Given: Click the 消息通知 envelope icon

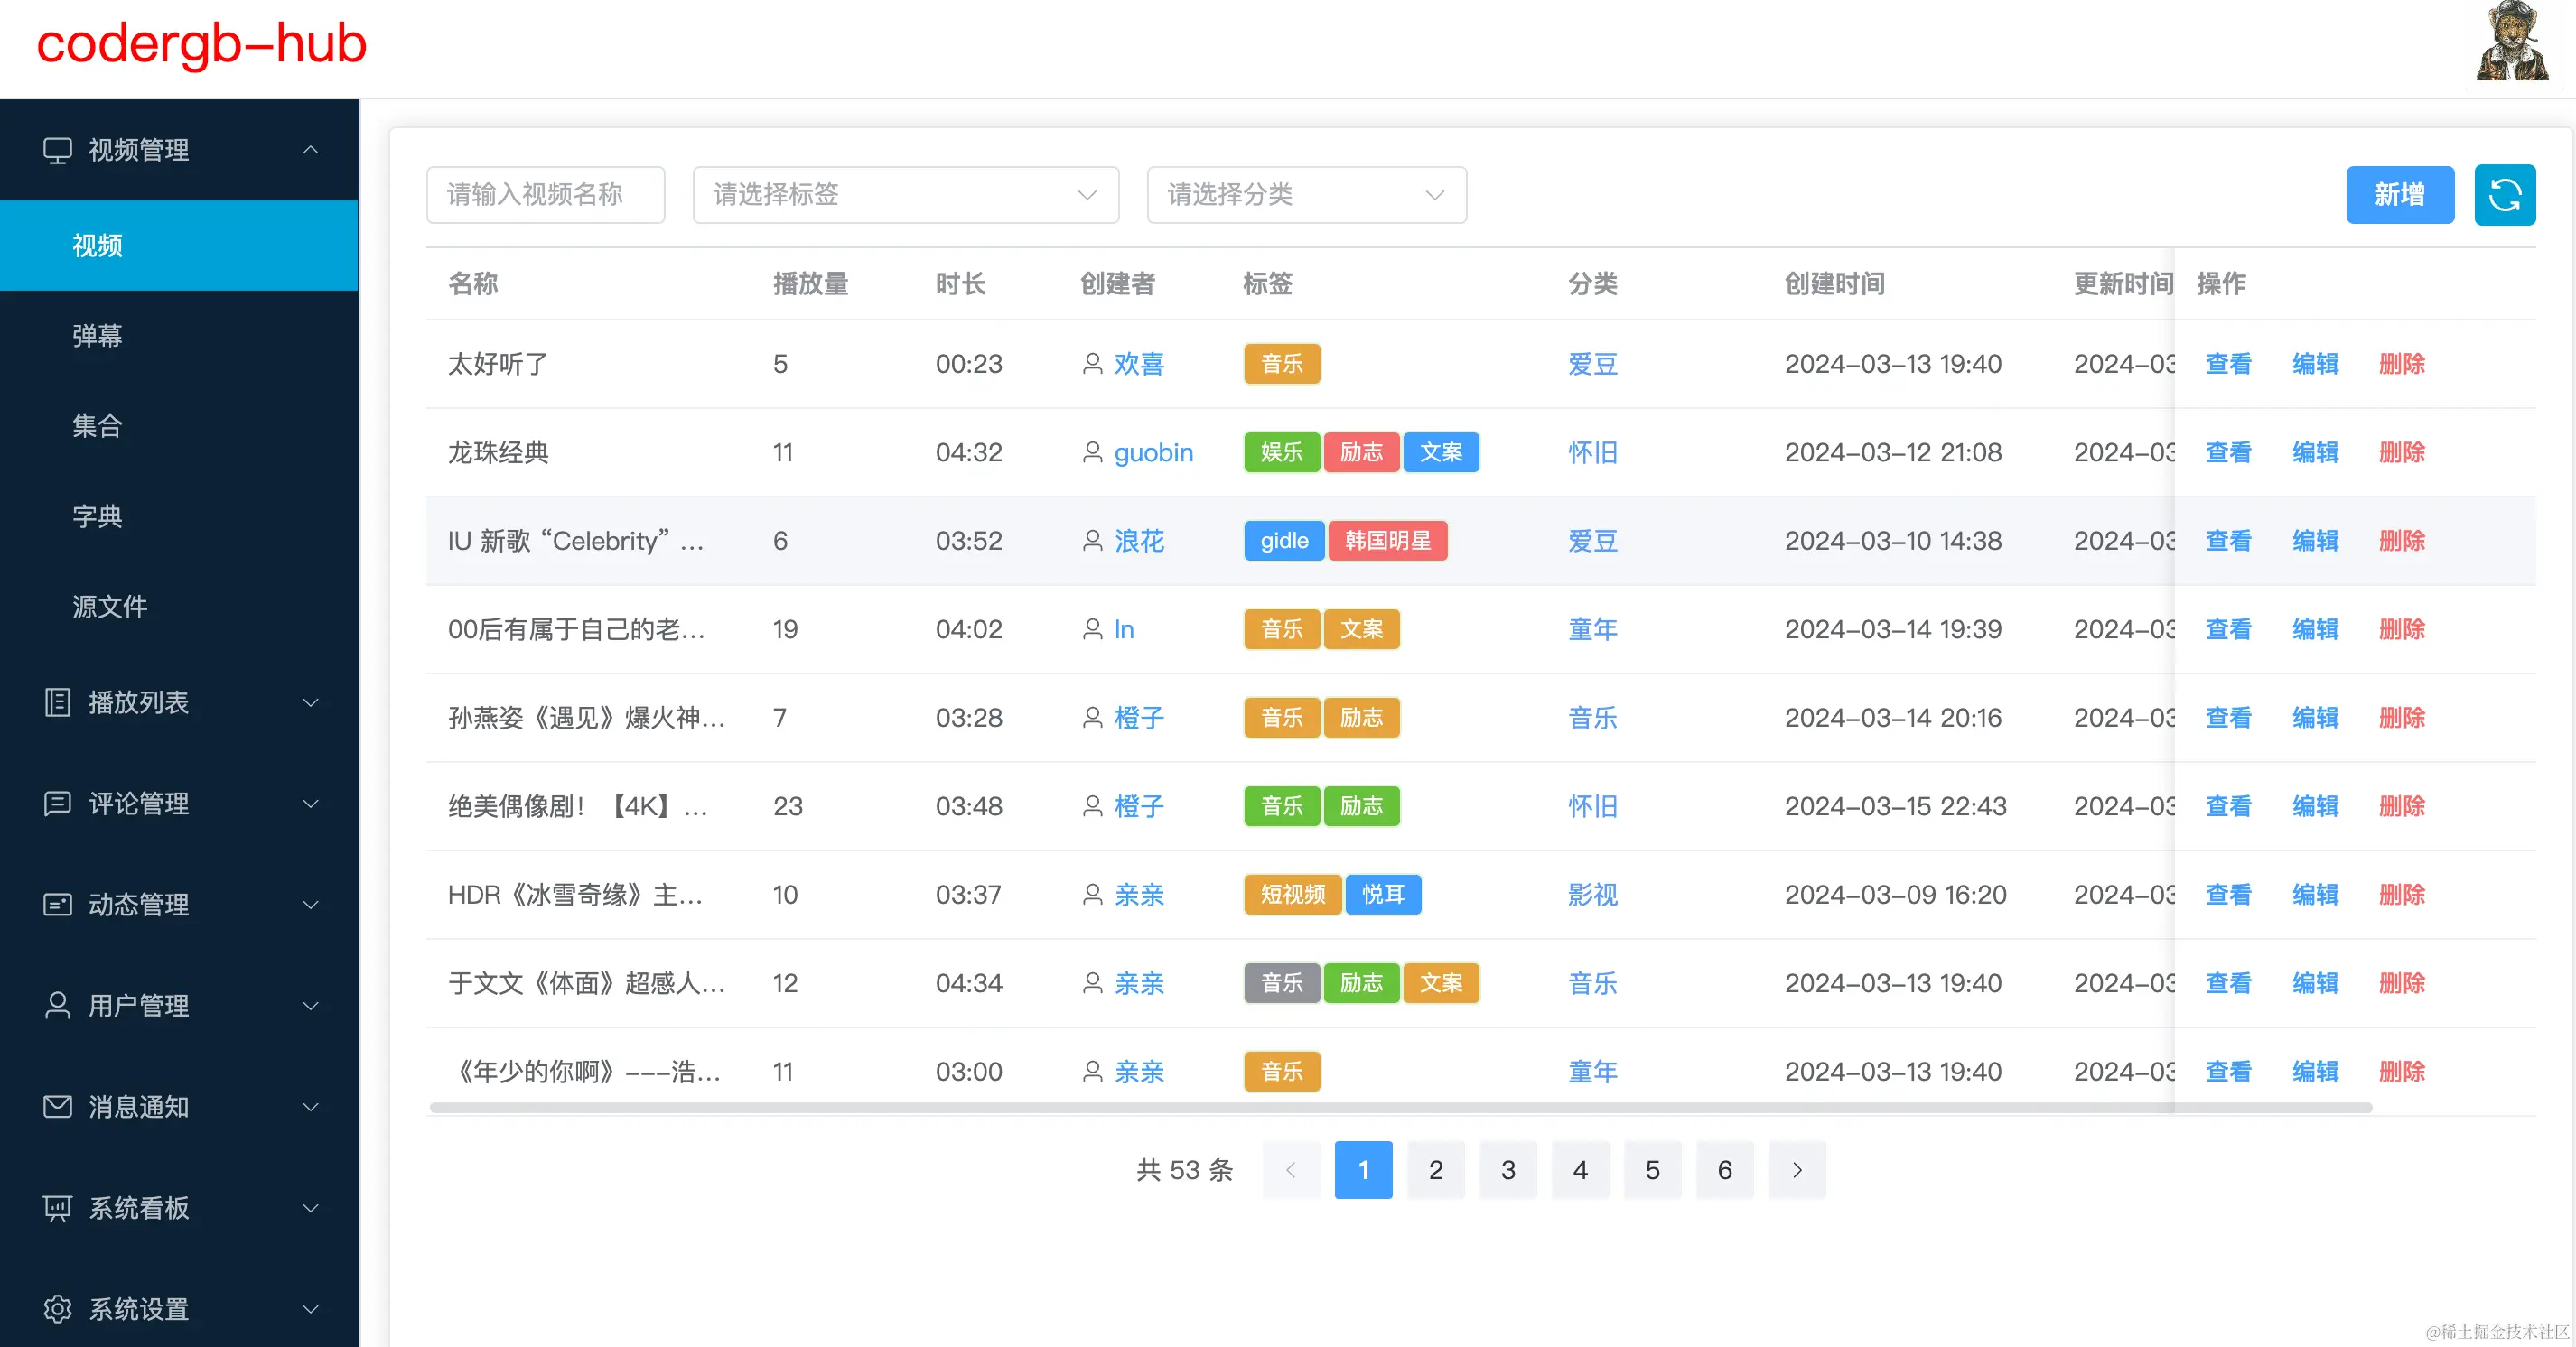Looking at the screenshot, I should coord(57,1106).
